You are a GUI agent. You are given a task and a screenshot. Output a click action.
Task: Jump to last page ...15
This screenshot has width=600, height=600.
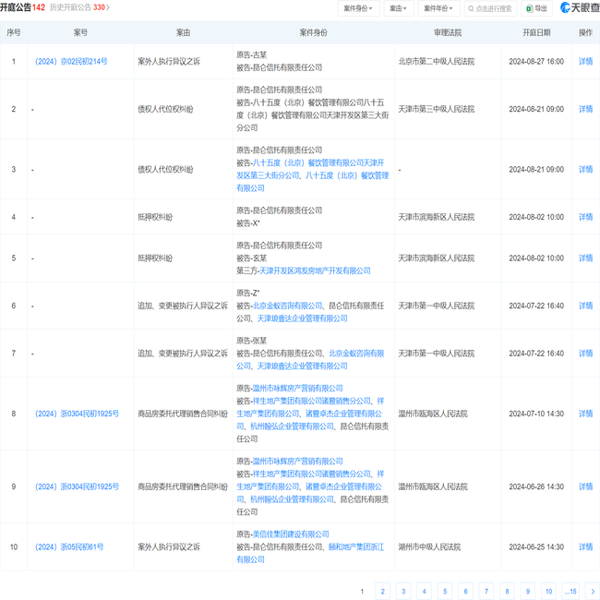click(x=570, y=591)
